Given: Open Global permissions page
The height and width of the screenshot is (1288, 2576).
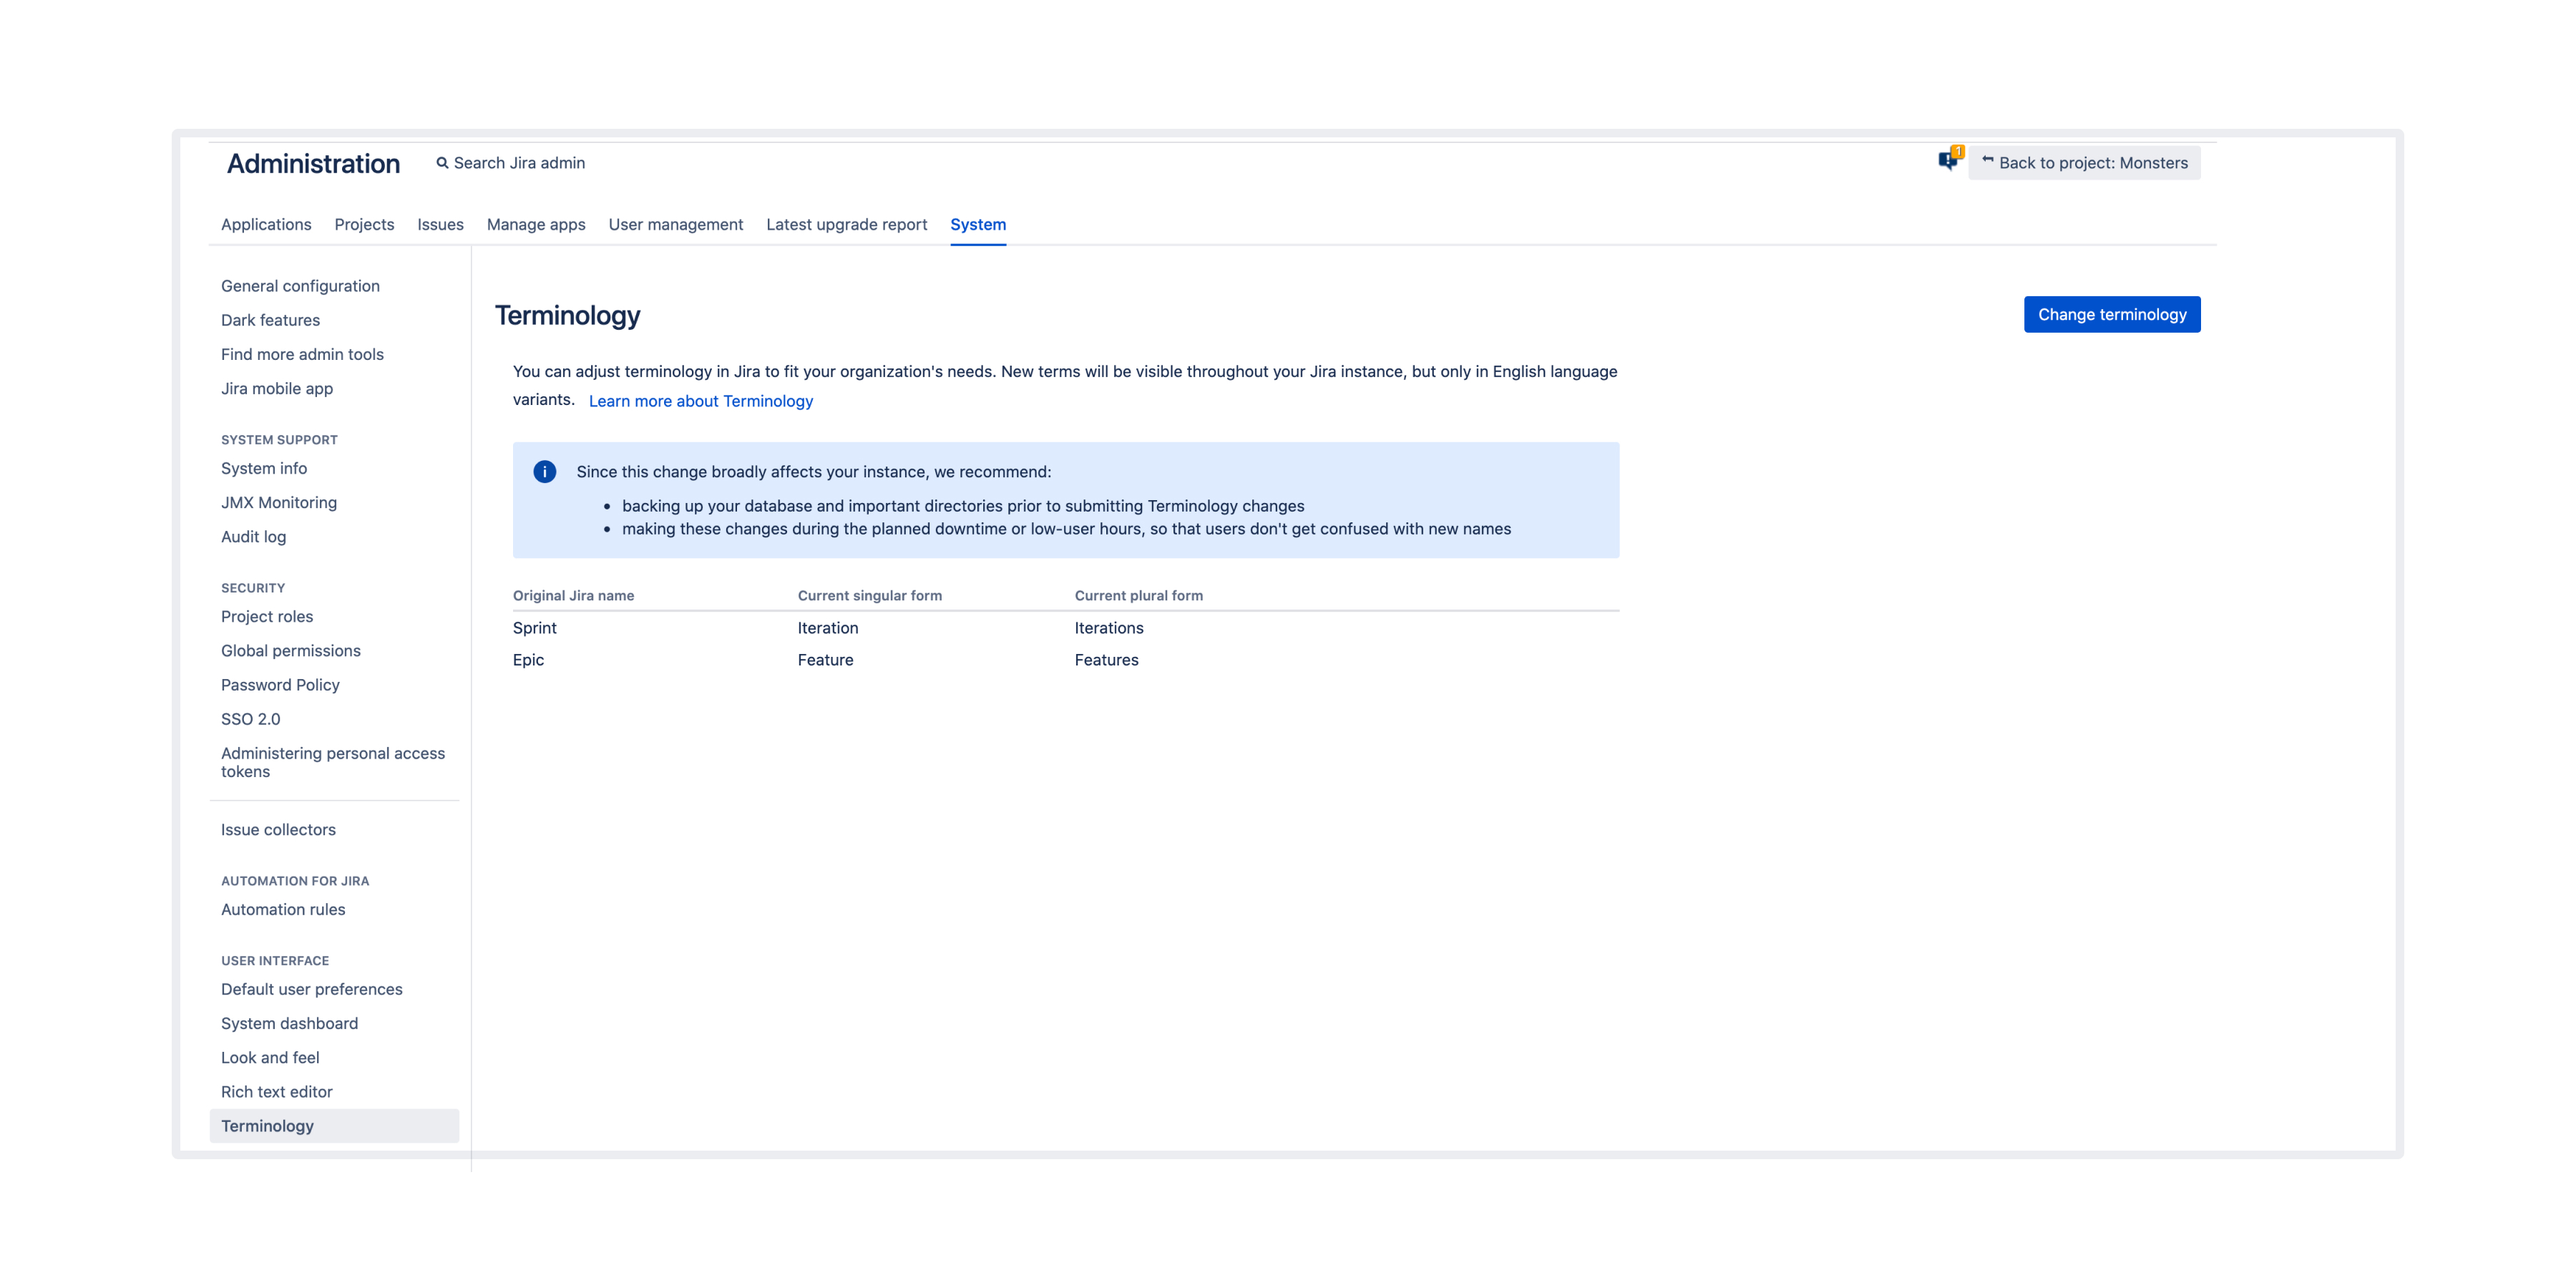Looking at the screenshot, I should 291,651.
